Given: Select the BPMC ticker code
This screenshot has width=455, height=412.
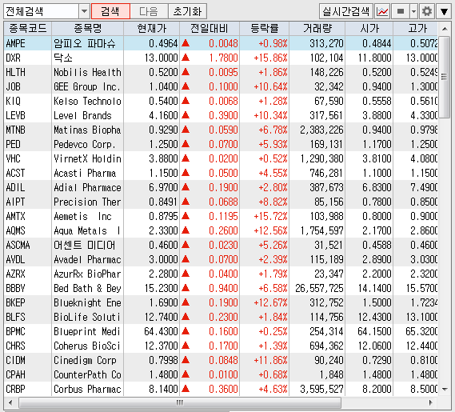Looking at the screenshot, I should [x=15, y=331].
